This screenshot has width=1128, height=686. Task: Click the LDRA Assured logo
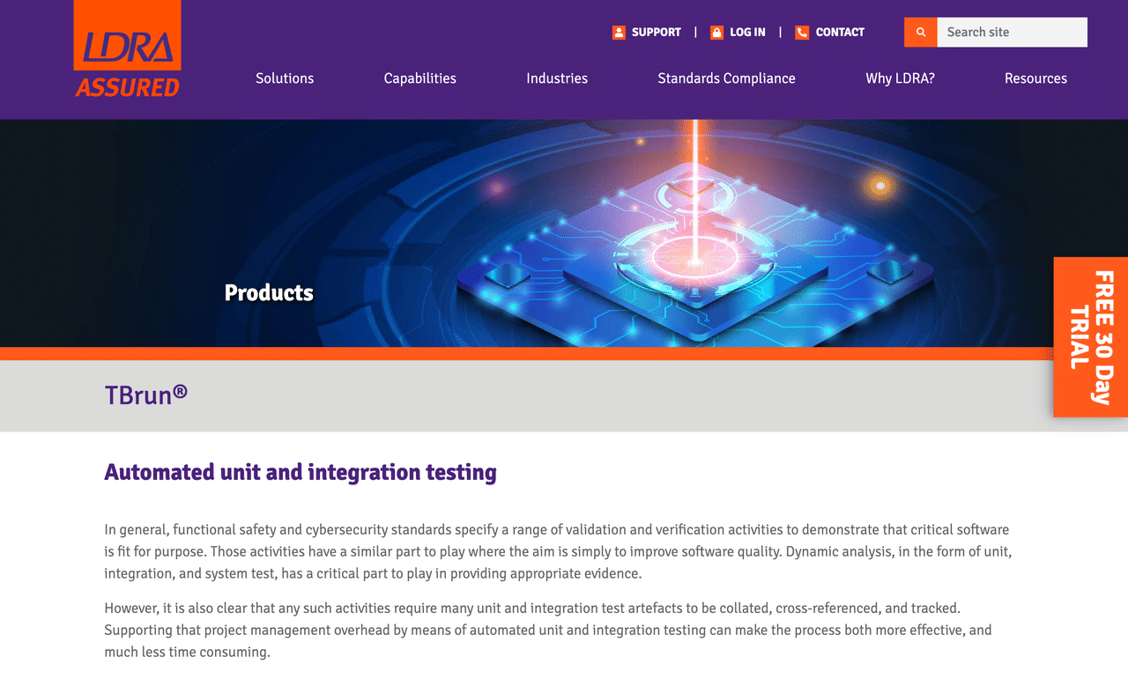coord(127,48)
